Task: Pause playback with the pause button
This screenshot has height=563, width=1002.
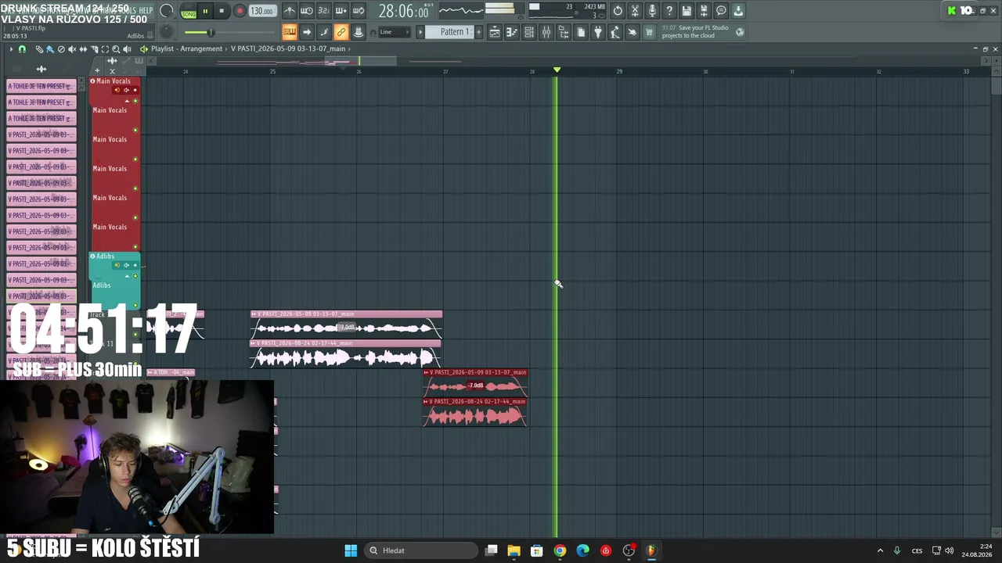Action: pyautogui.click(x=206, y=11)
